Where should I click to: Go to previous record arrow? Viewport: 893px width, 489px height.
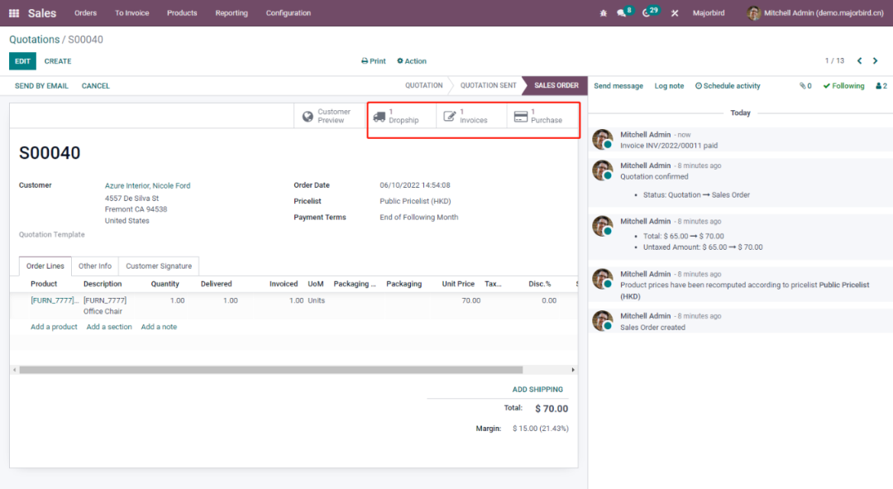(x=859, y=61)
